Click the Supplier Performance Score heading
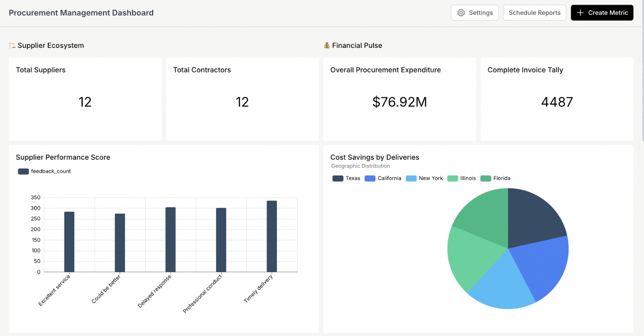This screenshot has width=644, height=336. pos(63,157)
